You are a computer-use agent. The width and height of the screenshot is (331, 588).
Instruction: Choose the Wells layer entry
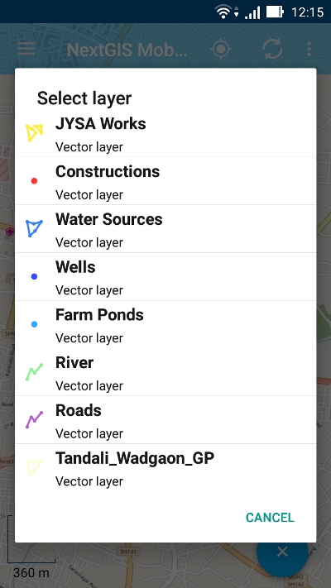pos(165,277)
